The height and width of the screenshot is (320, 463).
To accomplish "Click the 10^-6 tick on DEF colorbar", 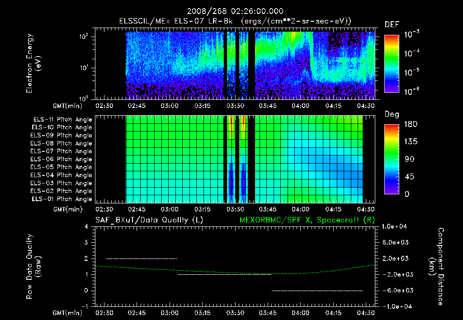I will coord(411,91).
